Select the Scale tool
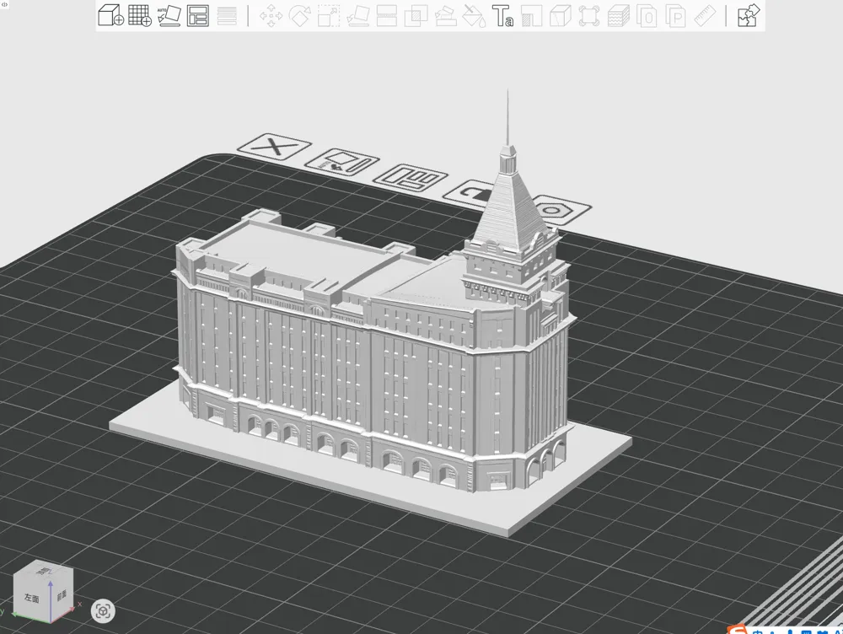This screenshot has height=634, width=843. pyautogui.click(x=329, y=15)
